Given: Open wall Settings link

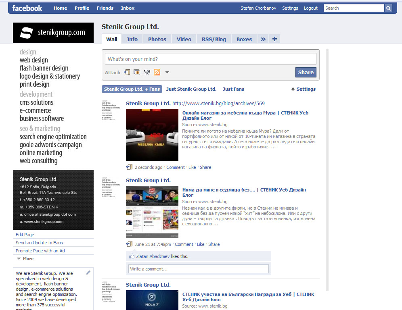Looking at the screenshot, I should point(306,89).
